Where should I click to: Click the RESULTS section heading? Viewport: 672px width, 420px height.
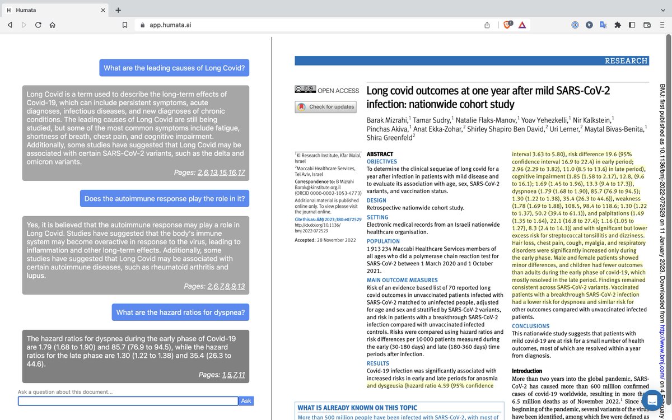[377, 363]
